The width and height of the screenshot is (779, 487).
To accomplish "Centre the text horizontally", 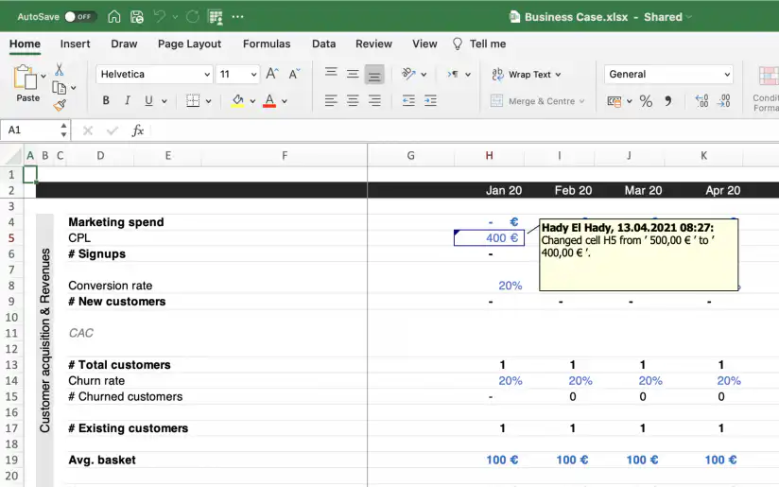I will tap(353, 101).
